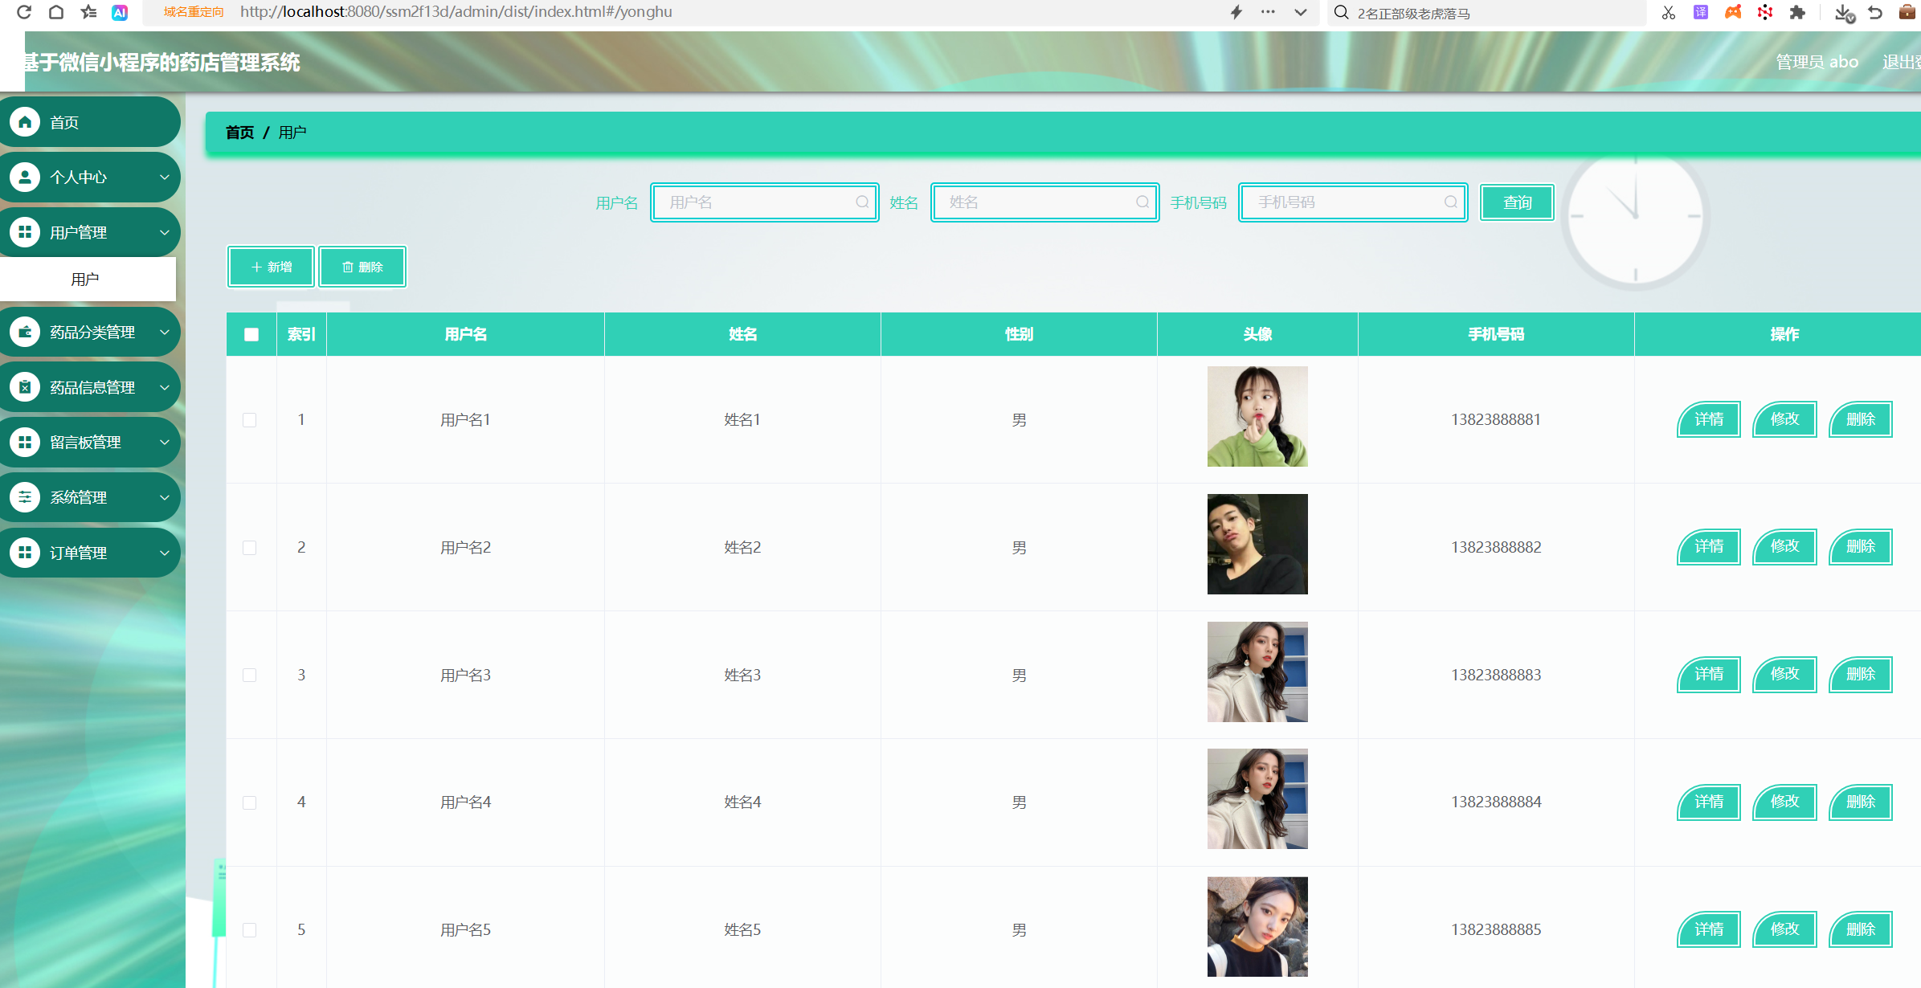
Task: Click the undo arrow icon in toolbar
Action: click(x=1875, y=12)
